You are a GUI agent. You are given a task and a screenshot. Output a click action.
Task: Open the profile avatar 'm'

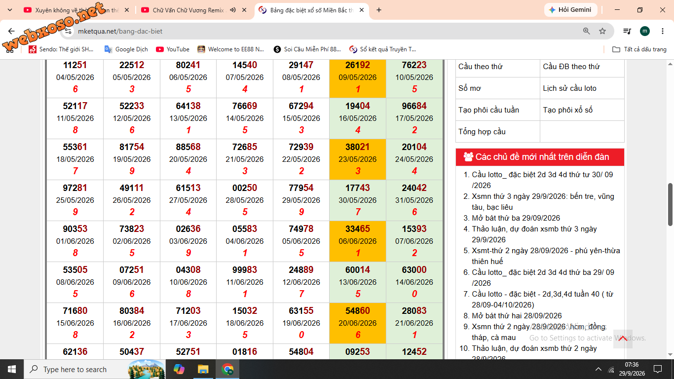pyautogui.click(x=645, y=31)
